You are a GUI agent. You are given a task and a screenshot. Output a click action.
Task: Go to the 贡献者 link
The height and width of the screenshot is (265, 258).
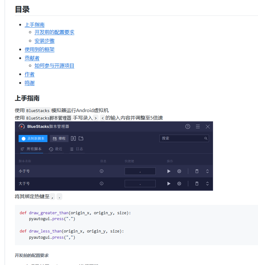tap(32, 58)
